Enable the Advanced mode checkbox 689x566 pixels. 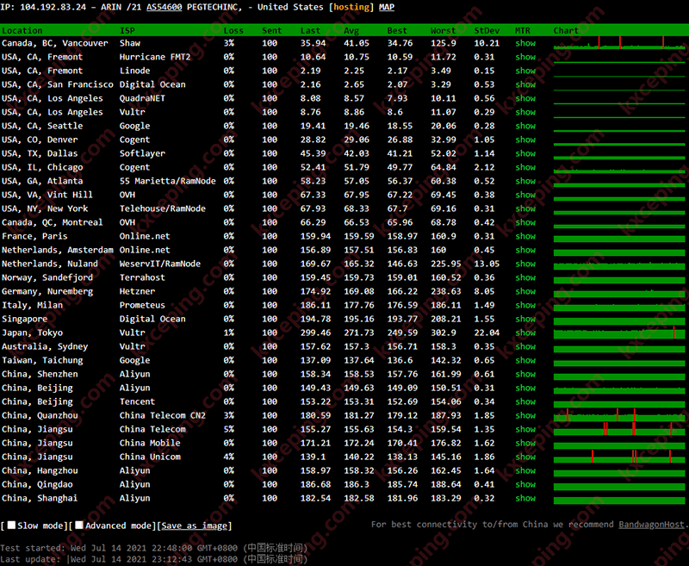point(79,526)
